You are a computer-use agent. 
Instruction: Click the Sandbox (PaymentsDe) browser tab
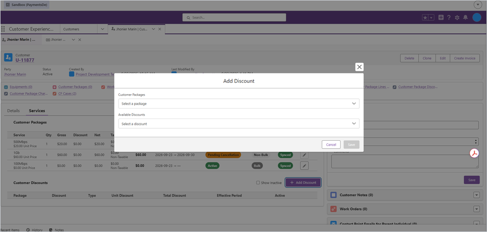(26, 5)
